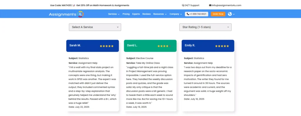Click Sarah M.'s review paragraph
This screenshot has height=116, width=301.
(x=93, y=85)
